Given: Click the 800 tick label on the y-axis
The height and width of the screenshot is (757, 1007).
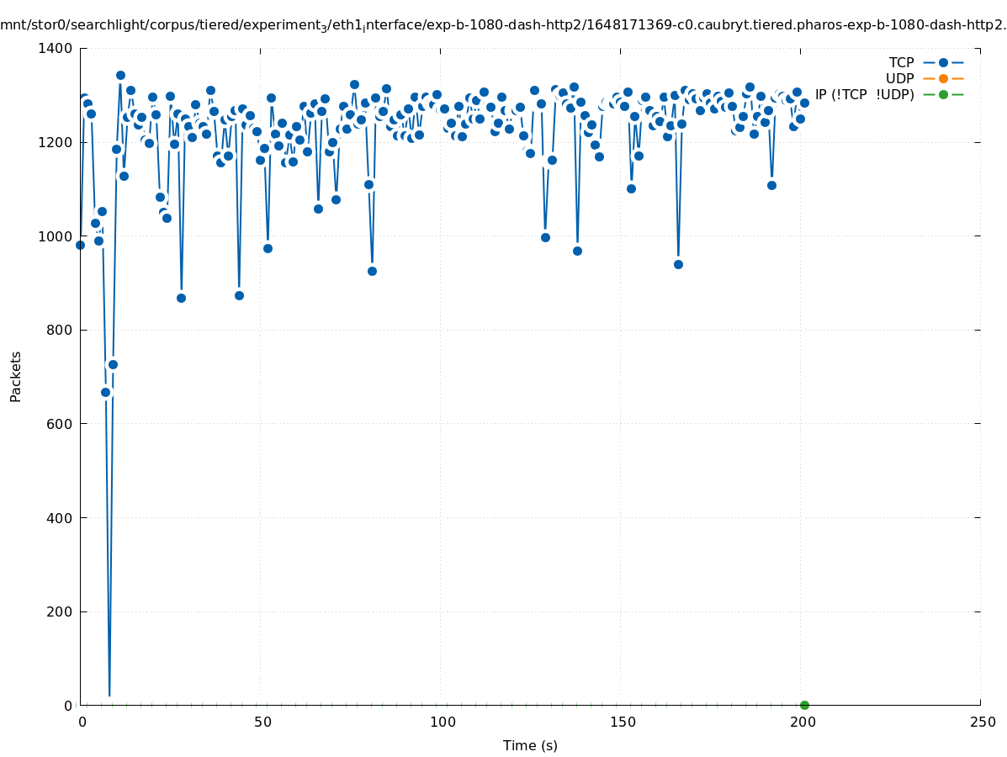Looking at the screenshot, I should pyautogui.click(x=59, y=331).
